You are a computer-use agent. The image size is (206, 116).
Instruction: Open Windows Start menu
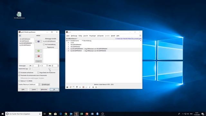coord(3,114)
